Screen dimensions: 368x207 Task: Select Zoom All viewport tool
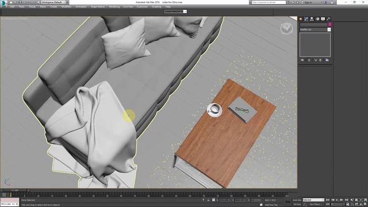[356, 200]
